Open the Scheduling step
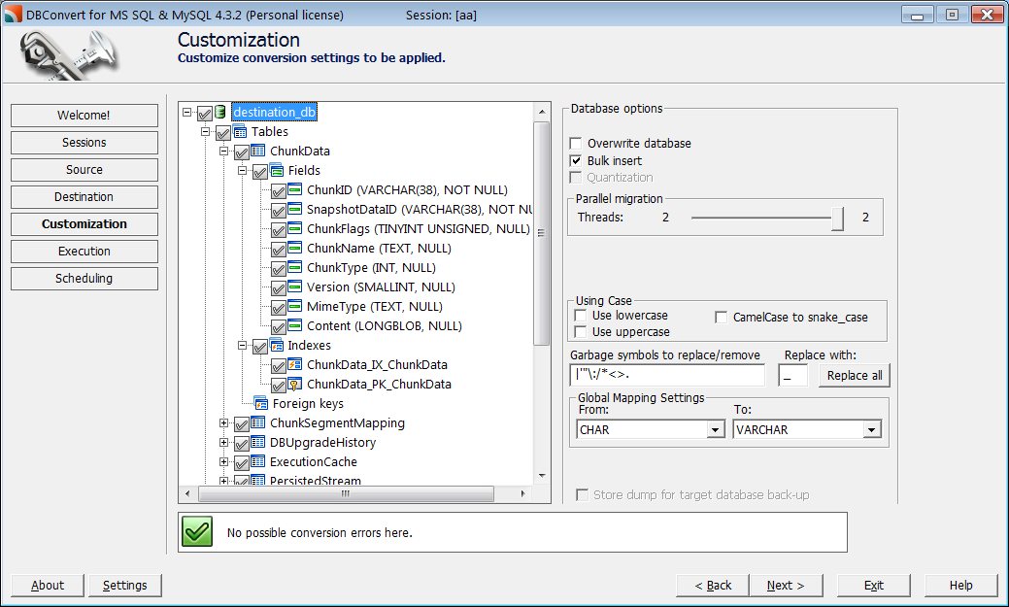Viewport: 1009px width, 607px height. tap(84, 279)
